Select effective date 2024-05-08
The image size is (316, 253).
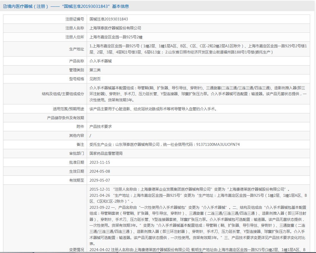pyautogui.click(x=100, y=171)
